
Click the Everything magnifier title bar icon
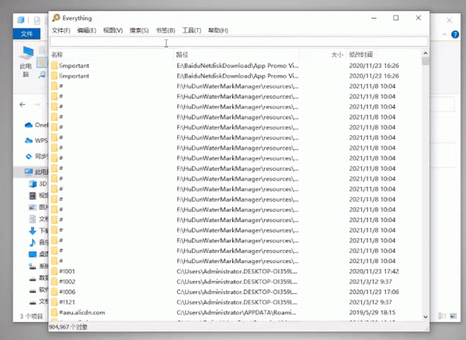tap(56, 18)
